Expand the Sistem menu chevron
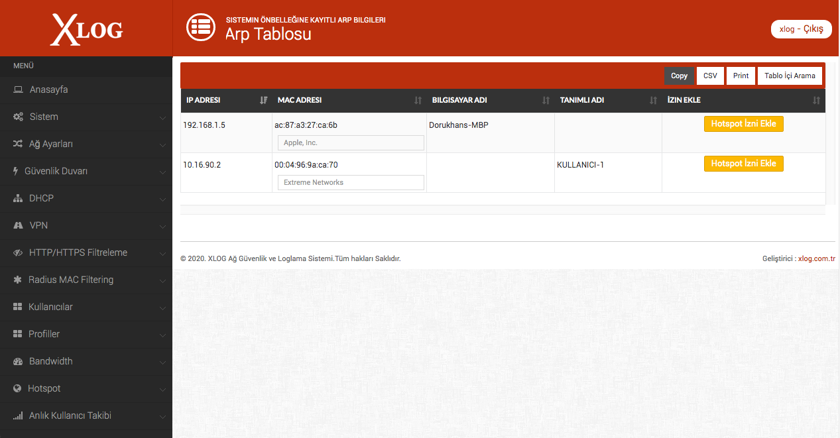This screenshot has height=438, width=840. (162, 117)
